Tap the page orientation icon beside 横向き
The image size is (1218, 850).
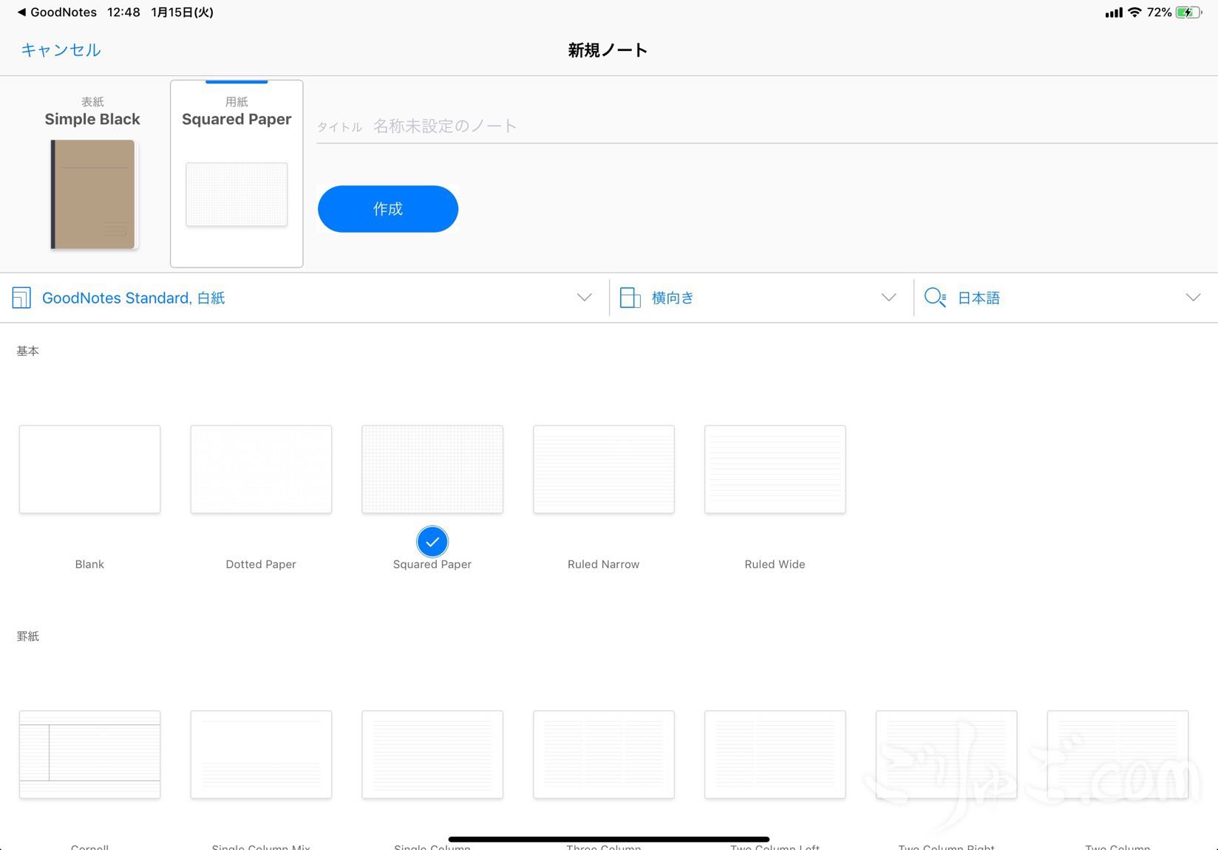click(630, 298)
